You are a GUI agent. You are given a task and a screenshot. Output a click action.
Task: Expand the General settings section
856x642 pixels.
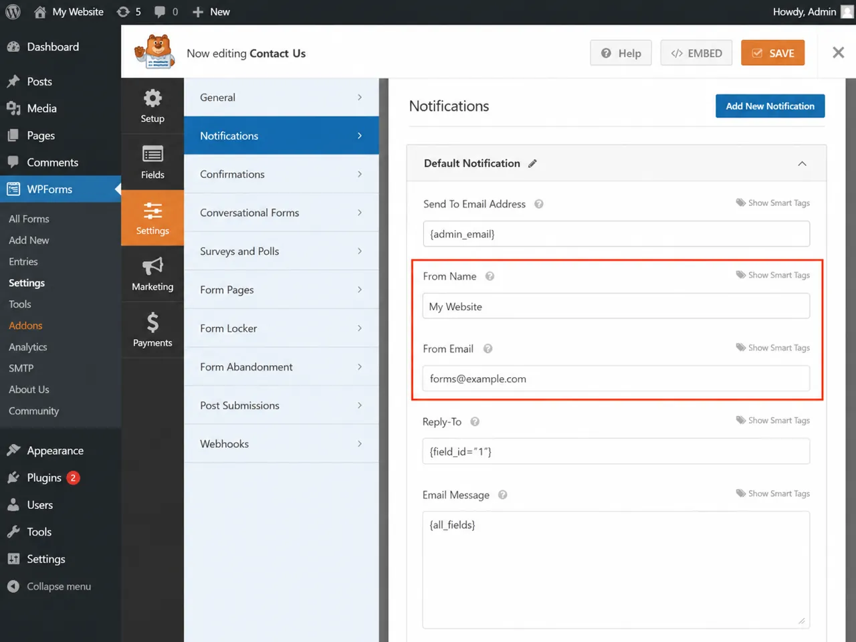(281, 98)
